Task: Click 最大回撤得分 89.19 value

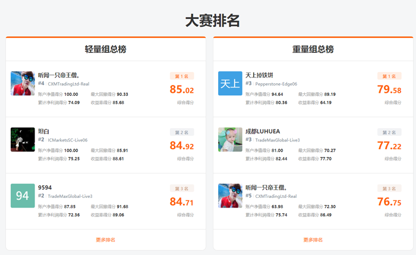Action: (330, 94)
